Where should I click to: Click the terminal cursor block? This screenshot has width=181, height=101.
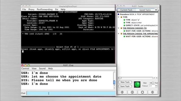click(x=23, y=51)
